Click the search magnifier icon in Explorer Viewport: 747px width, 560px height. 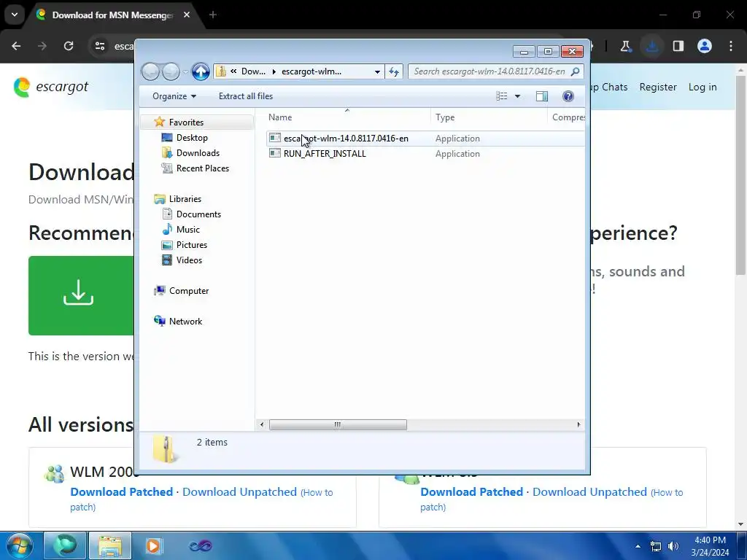click(x=576, y=71)
